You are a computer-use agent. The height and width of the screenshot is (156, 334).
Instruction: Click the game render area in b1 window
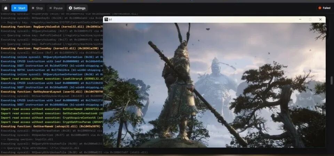pos(214,85)
